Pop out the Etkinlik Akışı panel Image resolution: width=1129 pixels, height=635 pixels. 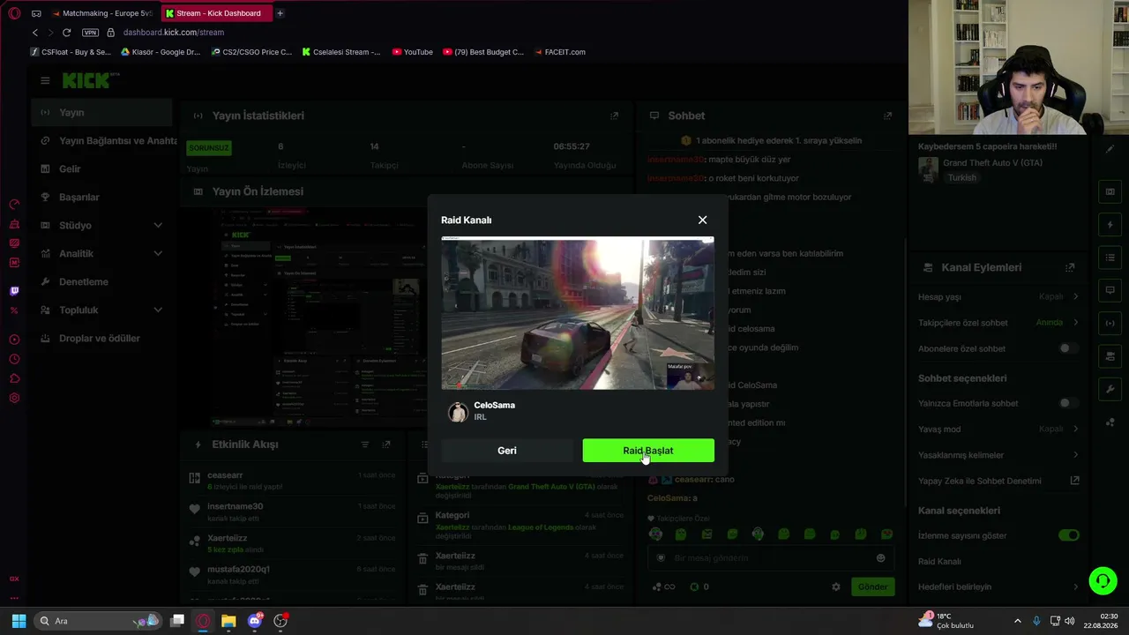click(x=386, y=444)
